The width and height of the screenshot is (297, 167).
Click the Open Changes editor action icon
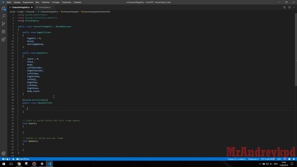(284, 7)
